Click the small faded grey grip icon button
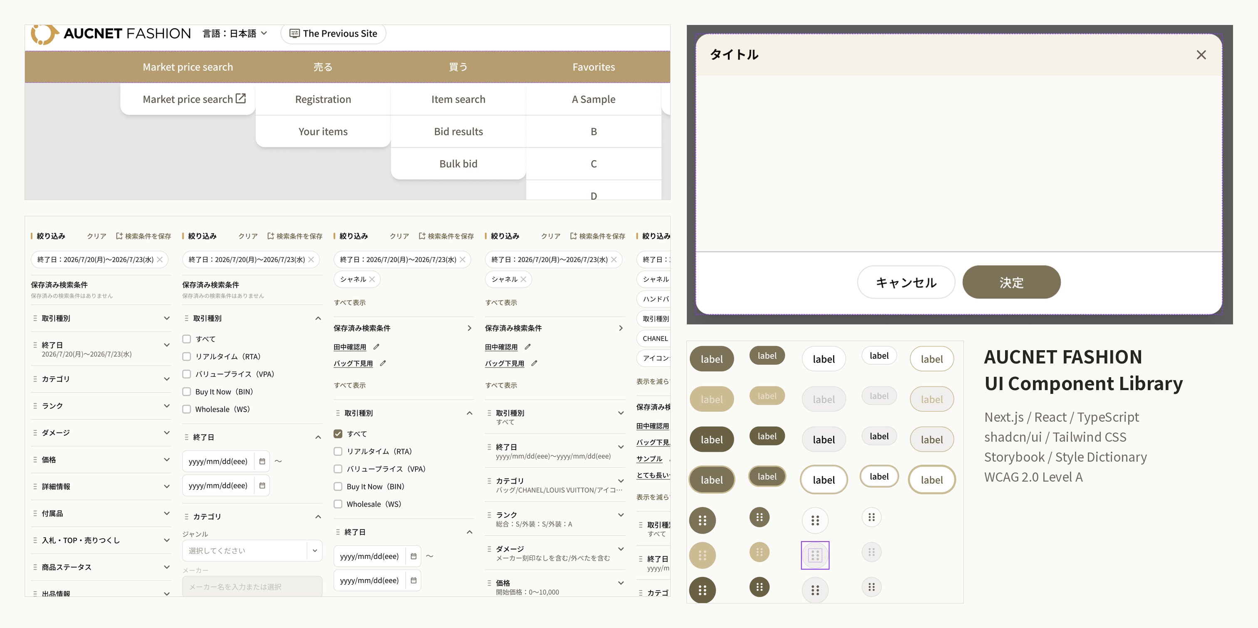The height and width of the screenshot is (628, 1258). [872, 552]
